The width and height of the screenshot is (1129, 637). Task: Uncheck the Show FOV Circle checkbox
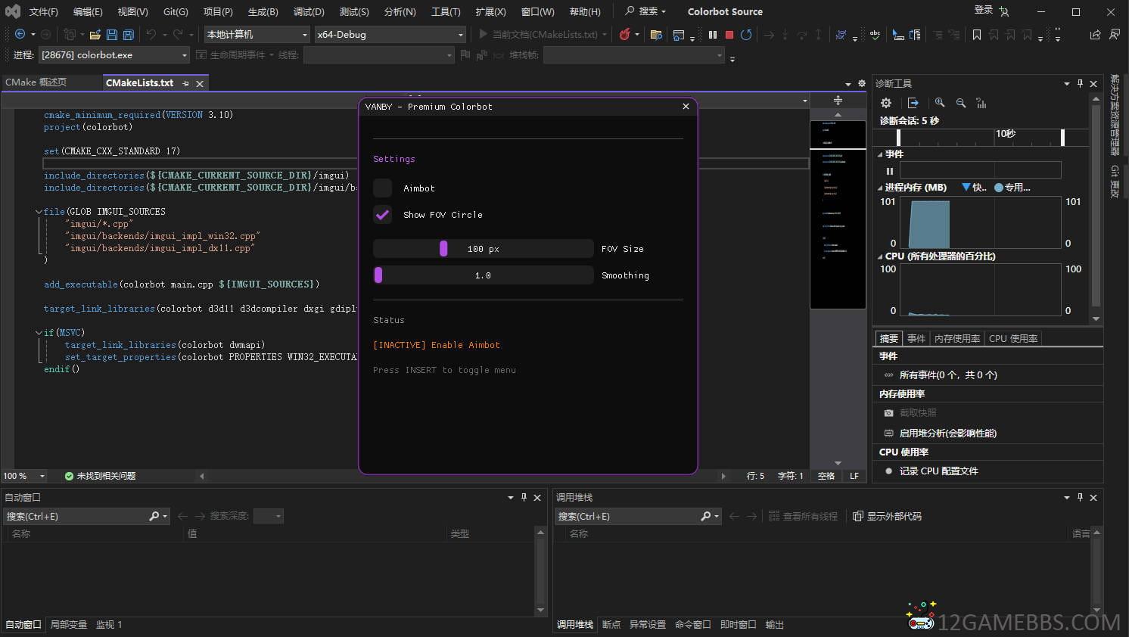pos(383,215)
